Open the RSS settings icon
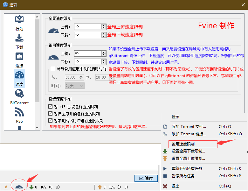 pos(19,112)
